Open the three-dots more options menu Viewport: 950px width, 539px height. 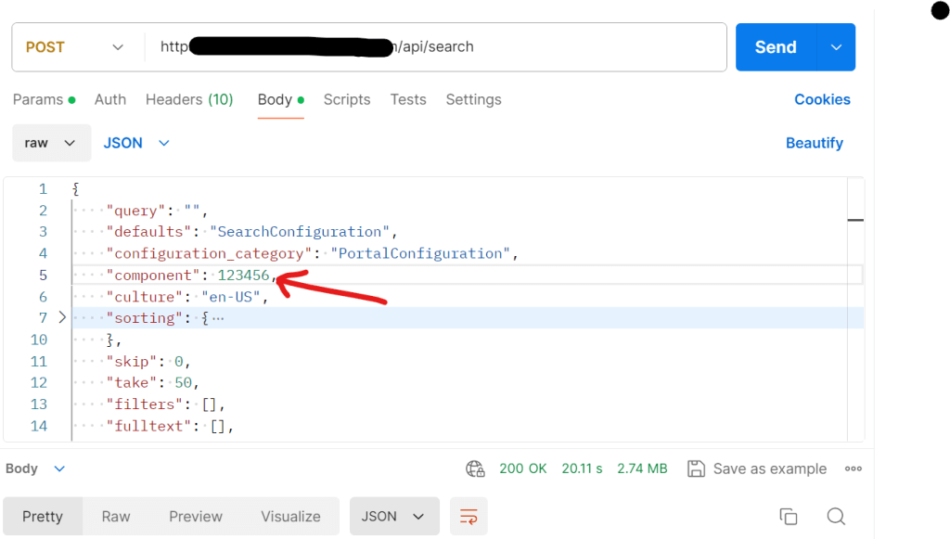tap(854, 468)
